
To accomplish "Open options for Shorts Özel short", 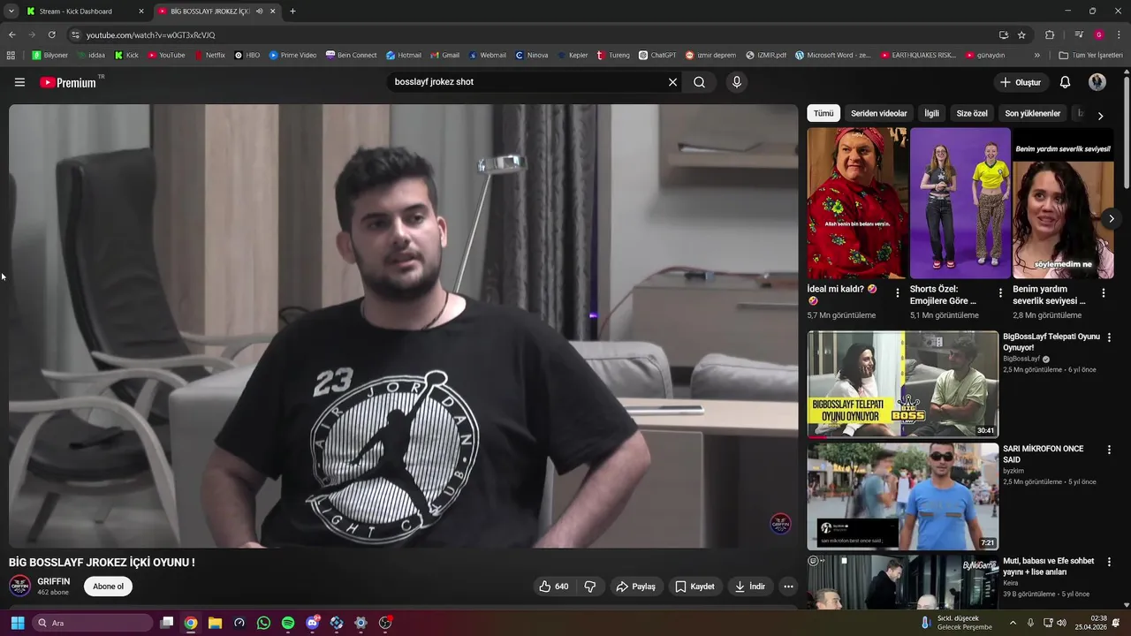I will 1000,292.
